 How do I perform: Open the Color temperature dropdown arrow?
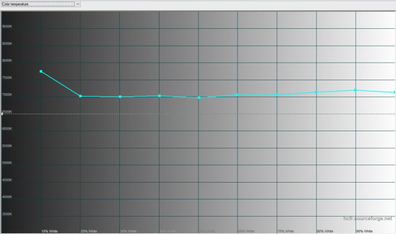point(78,4)
